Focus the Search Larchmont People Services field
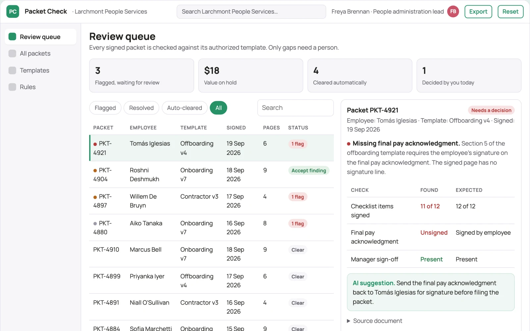530x331 pixels. tap(251, 12)
